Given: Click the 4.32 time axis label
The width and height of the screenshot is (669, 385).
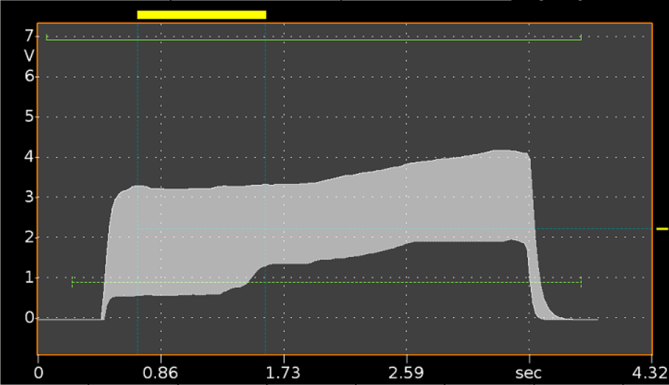Looking at the screenshot, I should click(x=652, y=370).
